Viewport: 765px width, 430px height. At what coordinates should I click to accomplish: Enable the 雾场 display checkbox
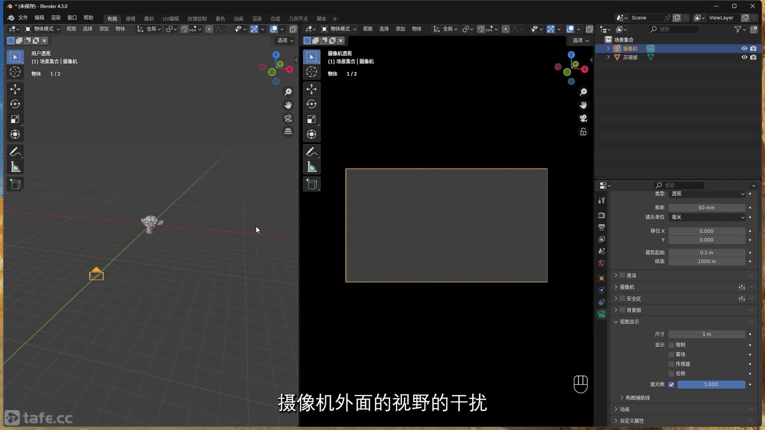(671, 355)
